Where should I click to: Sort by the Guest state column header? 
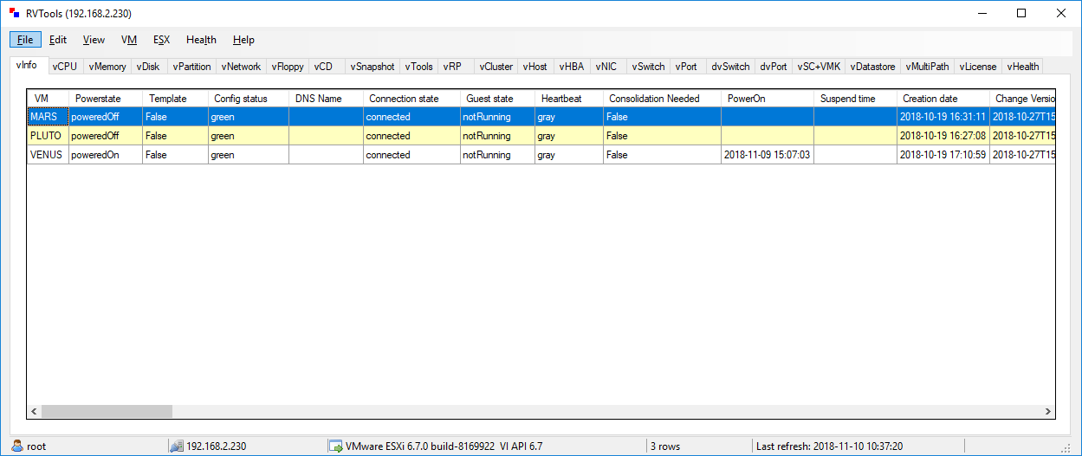click(489, 99)
